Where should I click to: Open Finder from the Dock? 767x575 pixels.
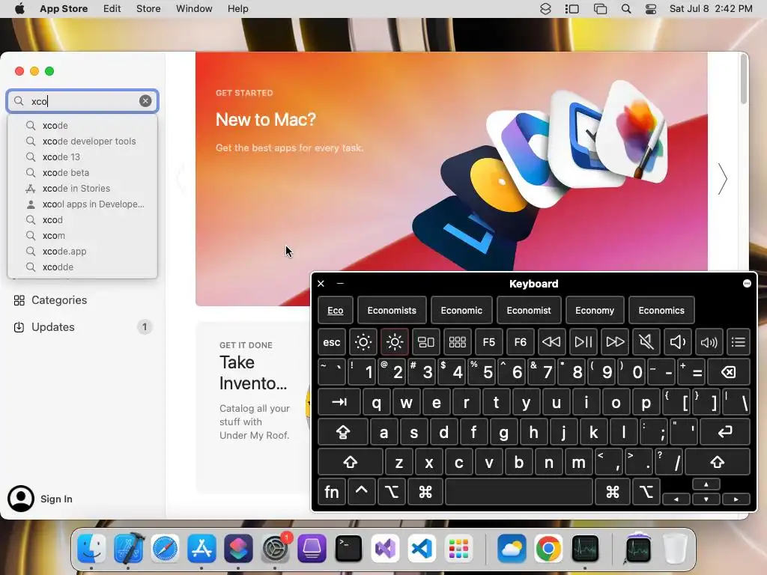pos(91,548)
